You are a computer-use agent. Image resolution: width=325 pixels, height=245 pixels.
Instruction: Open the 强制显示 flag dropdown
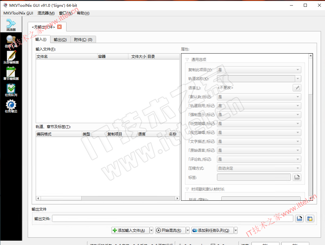(x=259, y=114)
